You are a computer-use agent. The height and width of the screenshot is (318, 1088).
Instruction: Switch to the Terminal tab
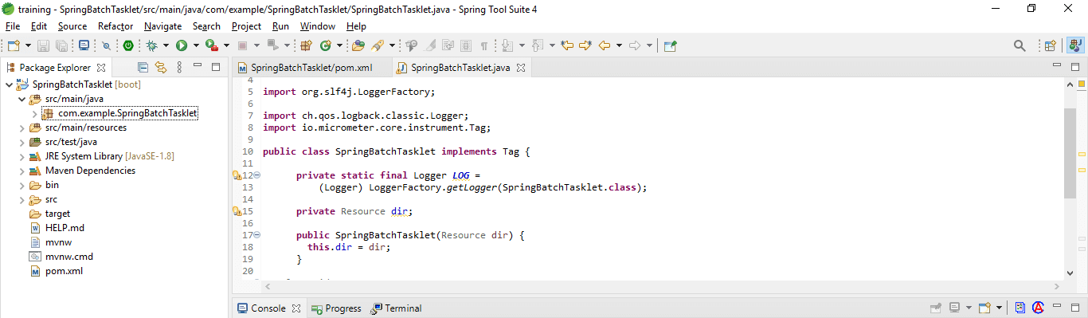(x=396, y=308)
